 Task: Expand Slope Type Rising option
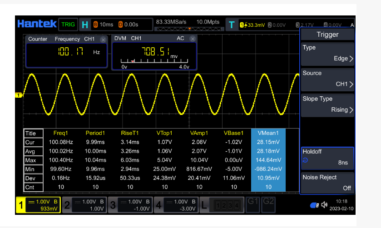[327, 104]
